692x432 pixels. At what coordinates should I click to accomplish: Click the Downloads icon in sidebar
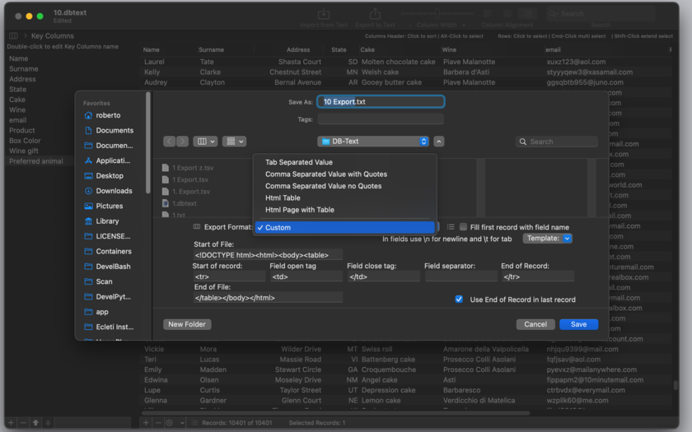[x=88, y=191]
